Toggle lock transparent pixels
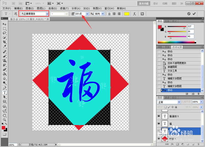 click(x=166, y=107)
